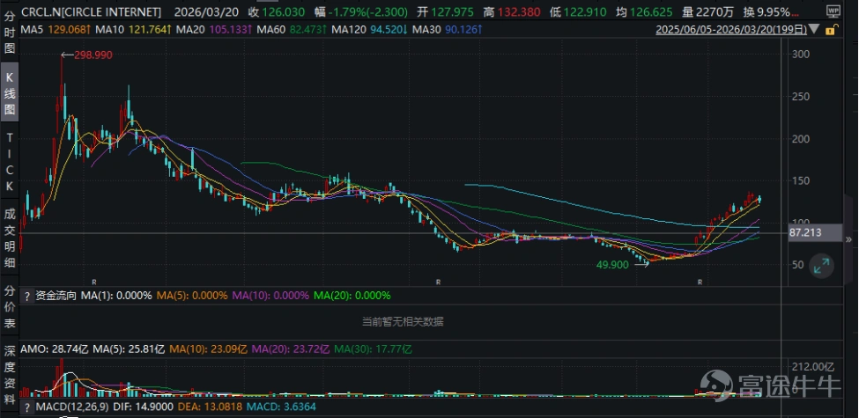Click the 资金流向 MA(1): 0.000% value
859x418 pixels.
click(116, 296)
